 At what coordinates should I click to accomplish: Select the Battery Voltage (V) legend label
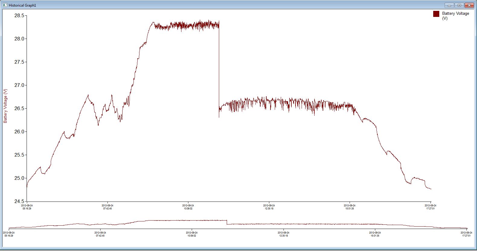tap(455, 16)
